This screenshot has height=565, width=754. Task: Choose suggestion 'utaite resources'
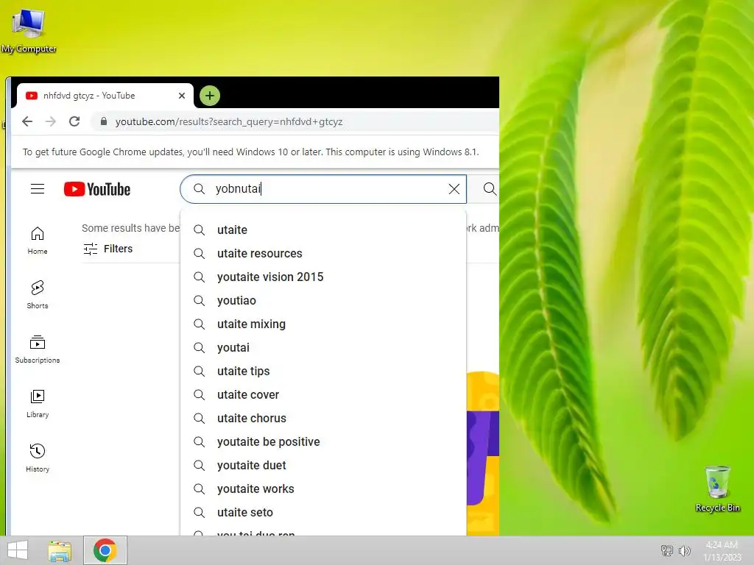pos(323,253)
